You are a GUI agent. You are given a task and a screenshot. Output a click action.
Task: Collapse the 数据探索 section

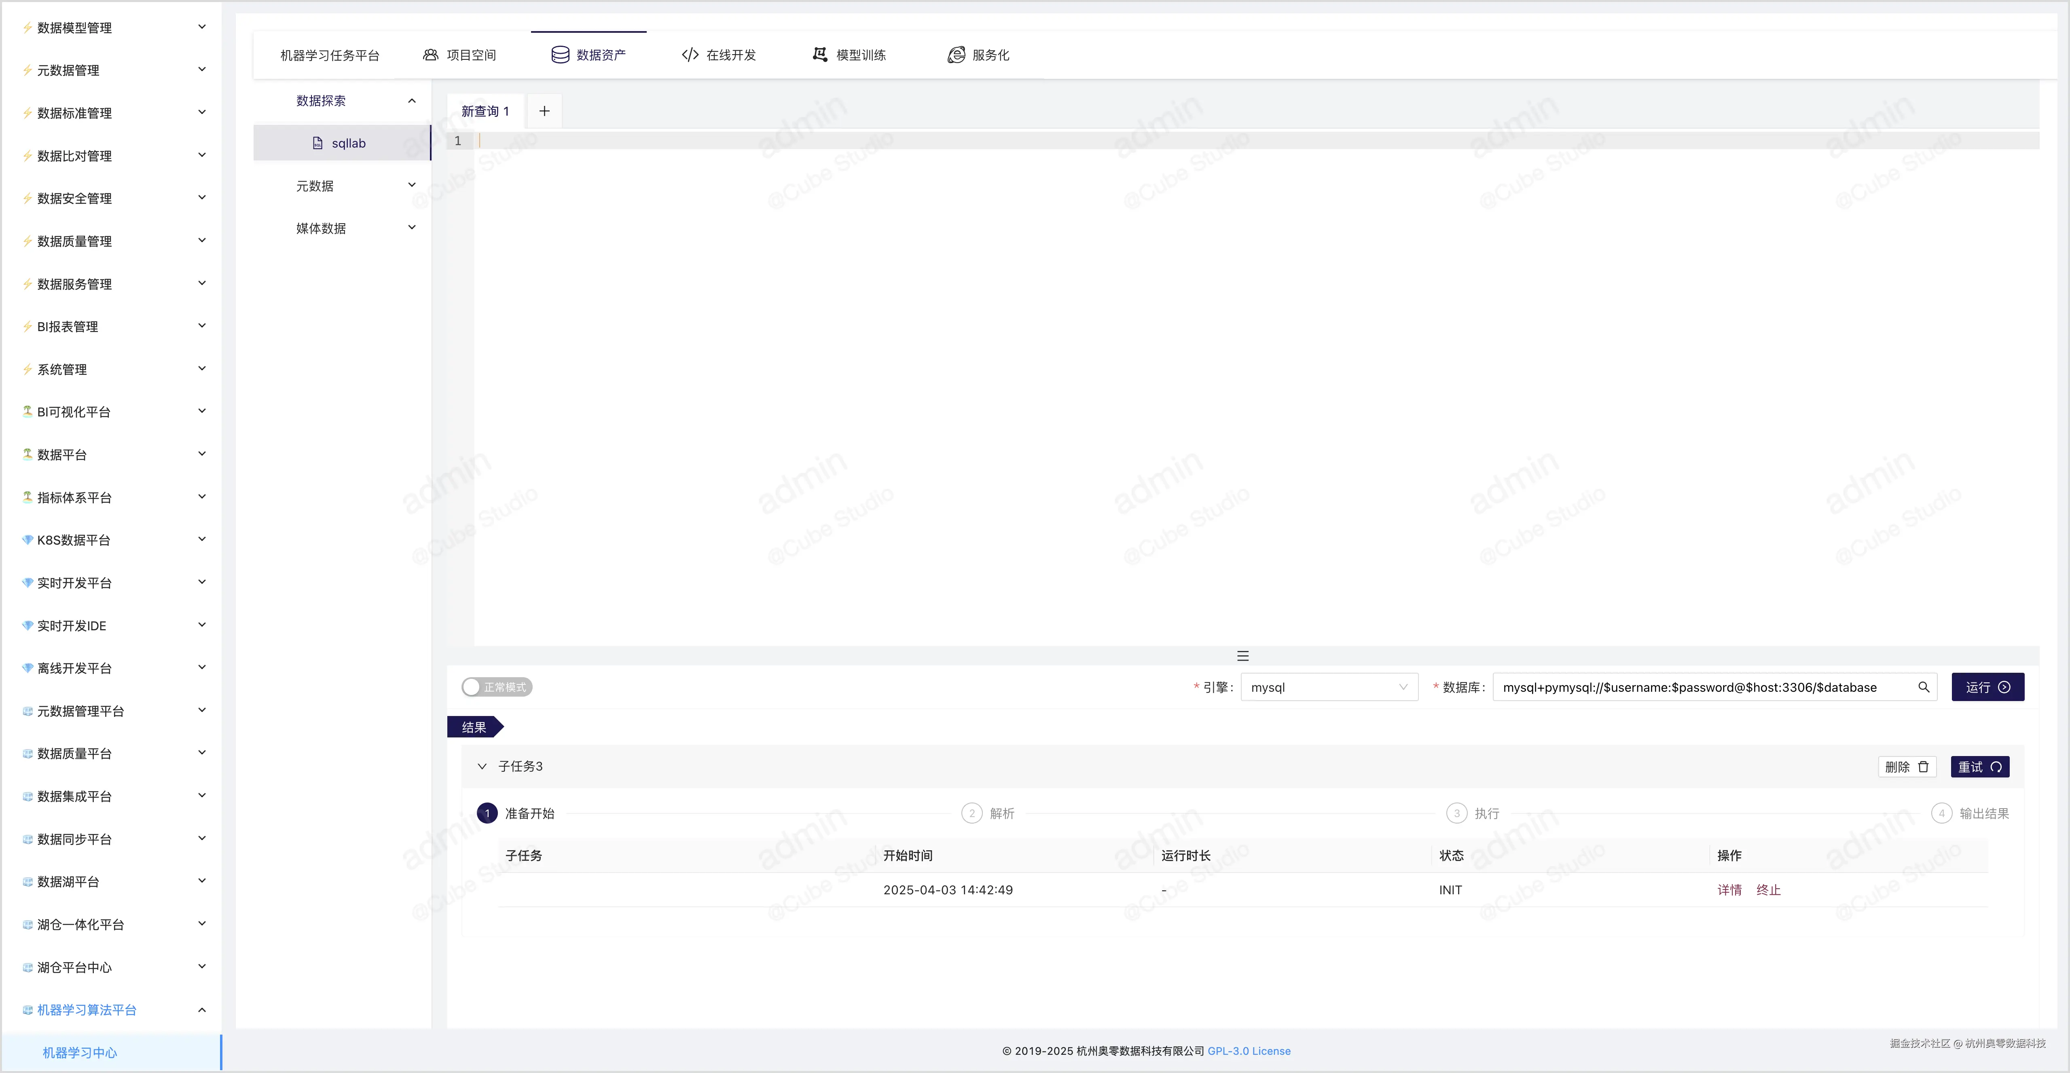click(411, 101)
